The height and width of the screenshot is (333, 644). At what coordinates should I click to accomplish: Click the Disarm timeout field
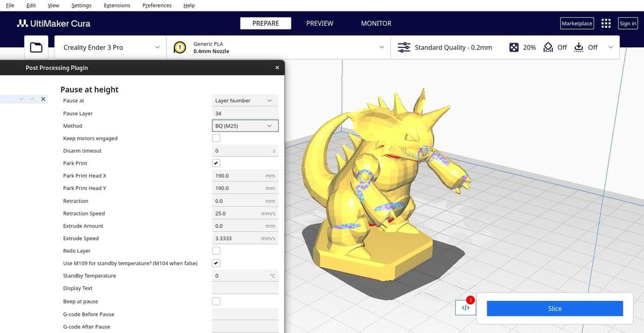click(245, 151)
